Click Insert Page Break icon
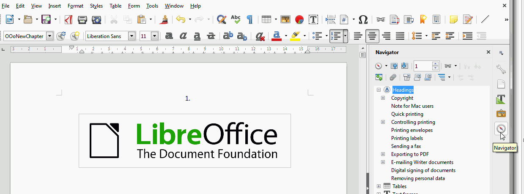Image resolution: width=524 pixels, height=194 pixels. click(331, 19)
